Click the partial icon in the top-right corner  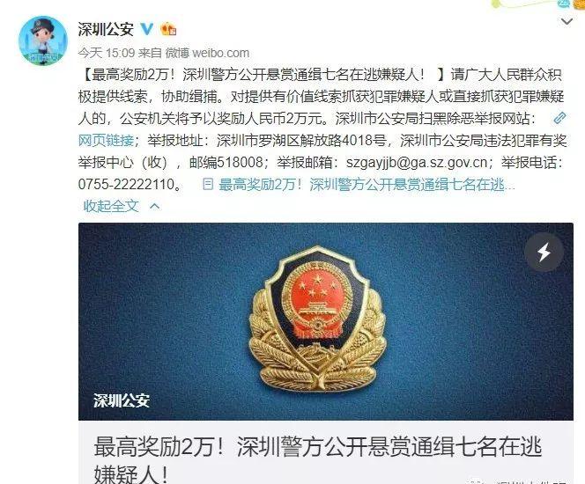click(564, 4)
